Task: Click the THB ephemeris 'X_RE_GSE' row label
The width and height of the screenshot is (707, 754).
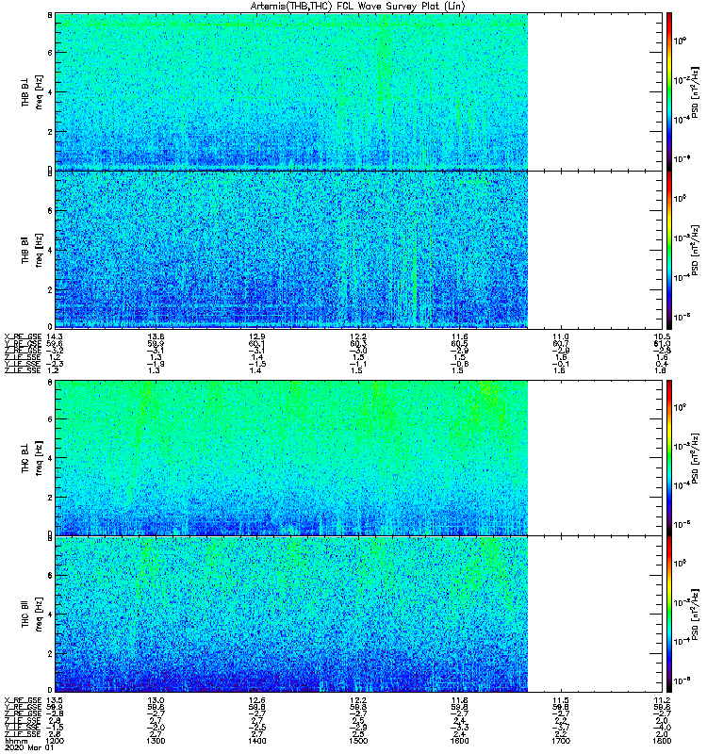Action: click(x=23, y=336)
